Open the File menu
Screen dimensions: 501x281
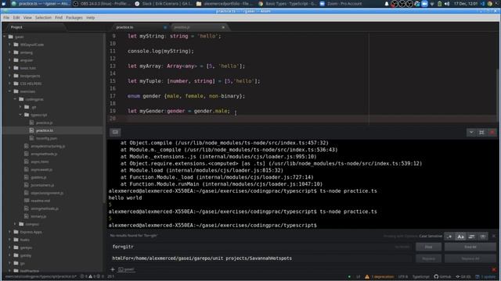click(x=6, y=17)
